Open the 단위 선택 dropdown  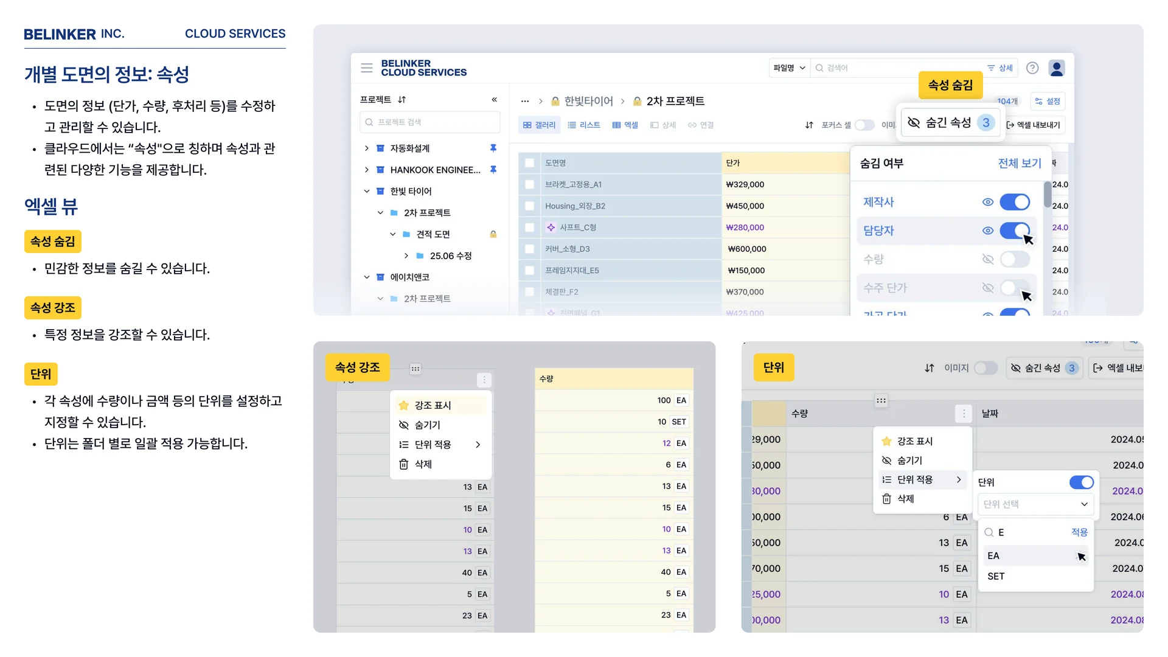1035,504
